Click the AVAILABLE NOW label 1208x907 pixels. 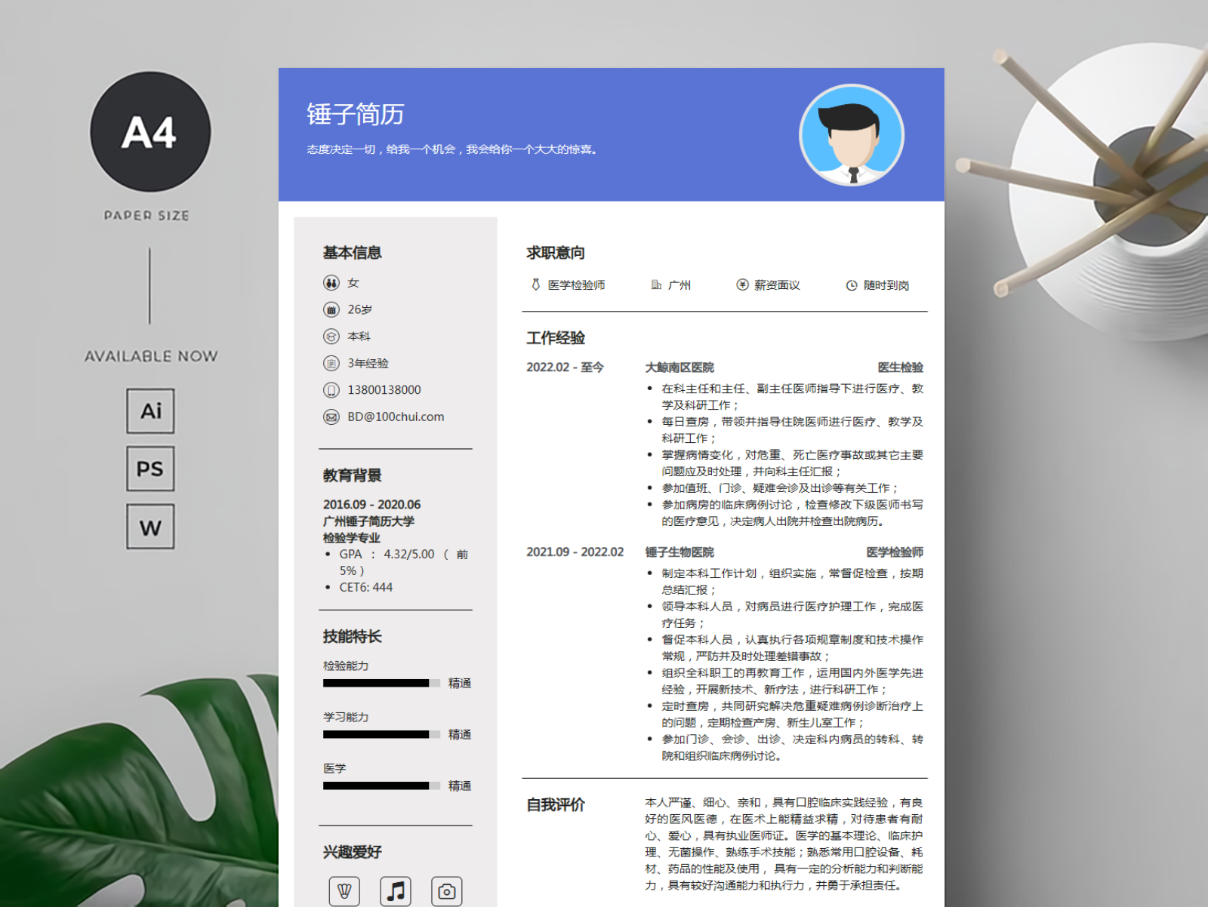[x=151, y=356]
